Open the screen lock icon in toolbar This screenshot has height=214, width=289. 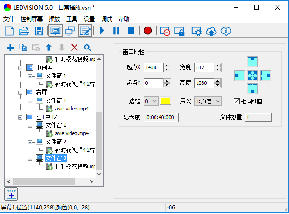[x=179, y=31]
